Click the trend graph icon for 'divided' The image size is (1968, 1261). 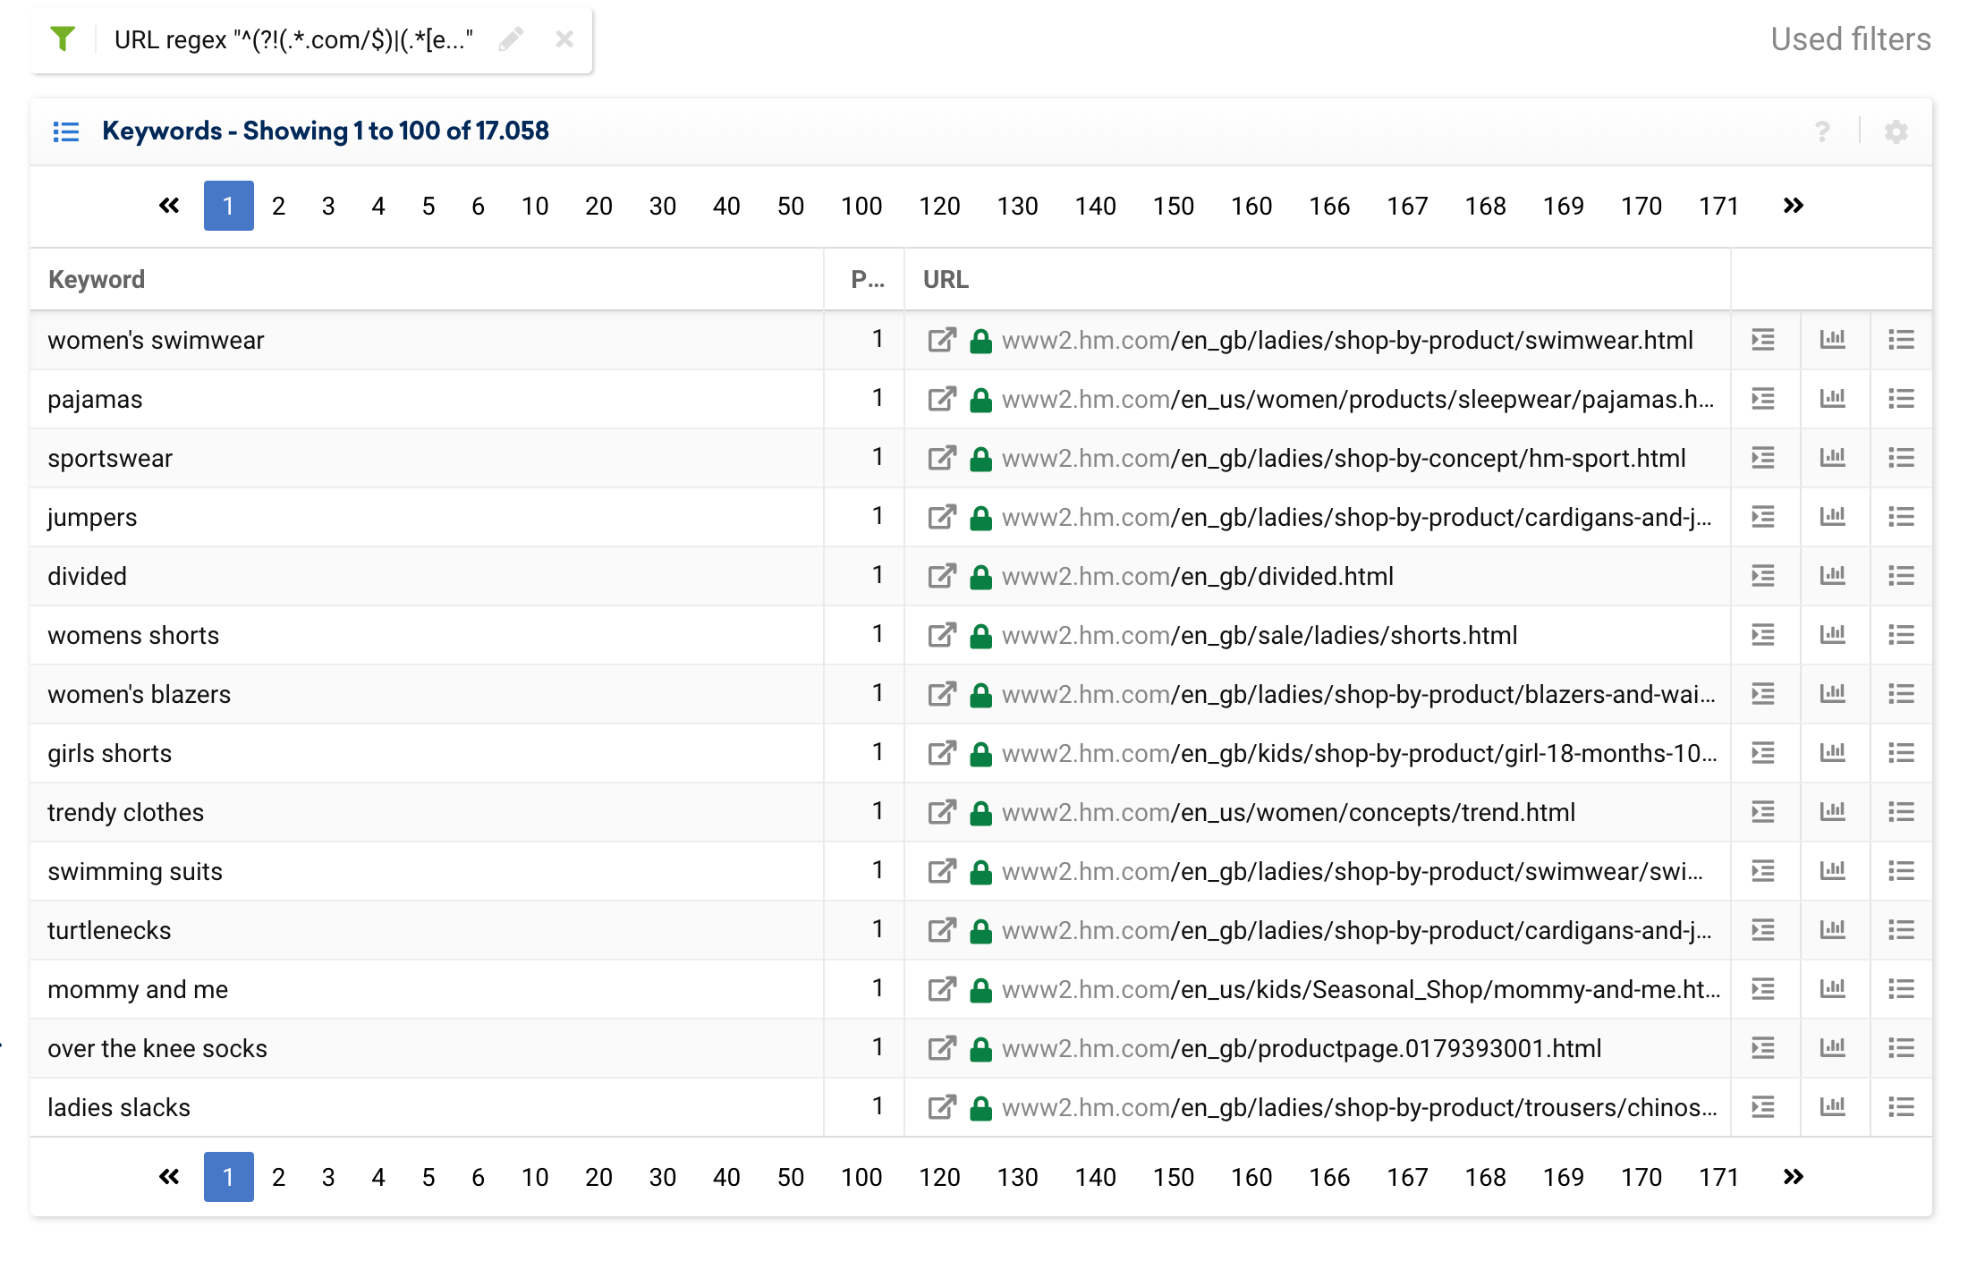click(1836, 574)
